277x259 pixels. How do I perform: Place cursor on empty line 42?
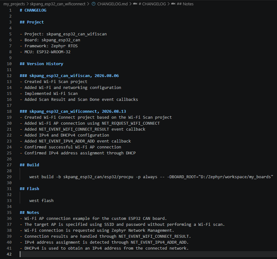(x=148, y=254)
